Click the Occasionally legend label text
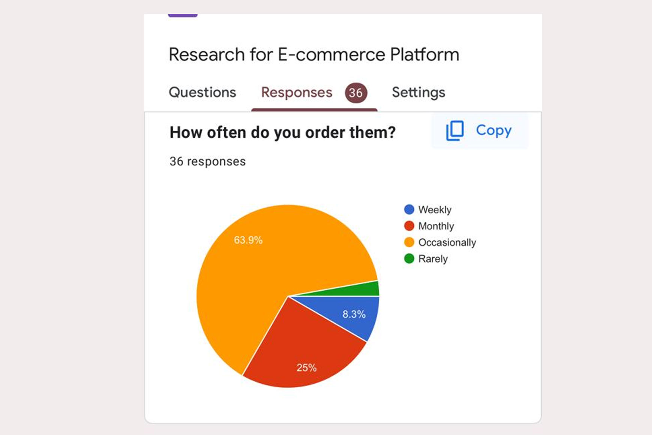652x435 pixels. tap(447, 242)
